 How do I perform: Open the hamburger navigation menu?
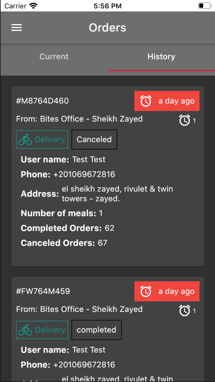17,28
